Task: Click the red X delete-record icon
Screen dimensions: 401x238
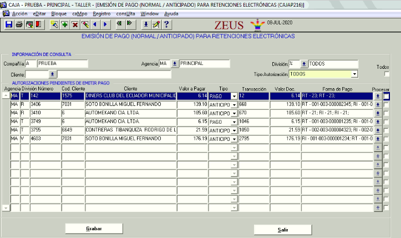Action: (x=75, y=24)
